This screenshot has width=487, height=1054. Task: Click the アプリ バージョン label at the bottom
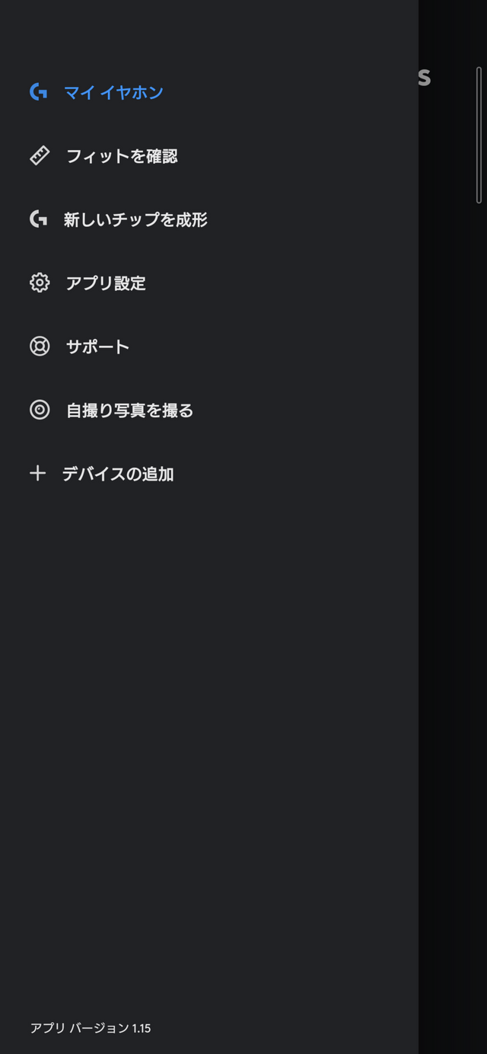79,1028
